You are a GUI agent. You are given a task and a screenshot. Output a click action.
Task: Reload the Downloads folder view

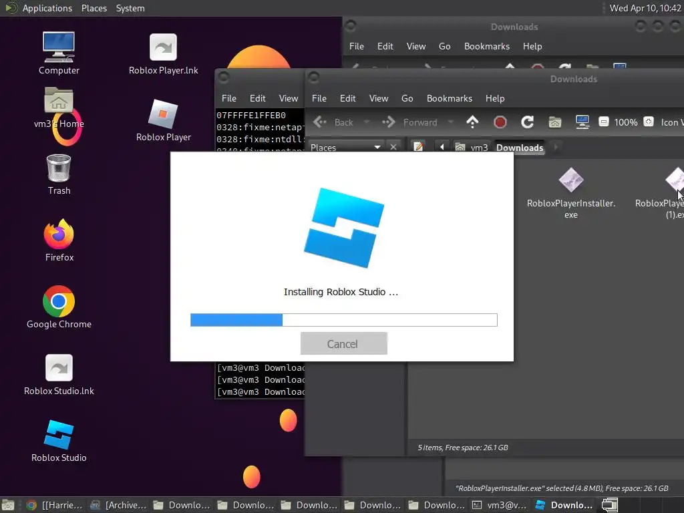click(528, 122)
